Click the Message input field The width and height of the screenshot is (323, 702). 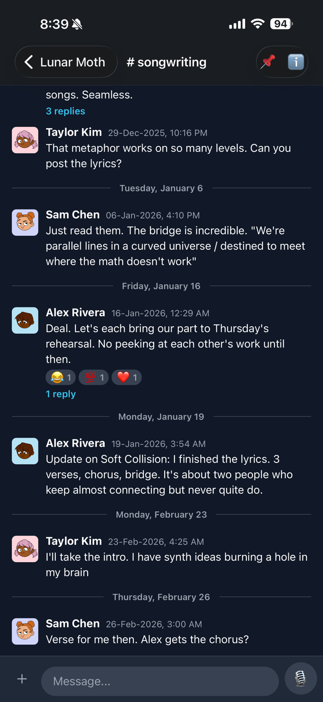(160, 681)
